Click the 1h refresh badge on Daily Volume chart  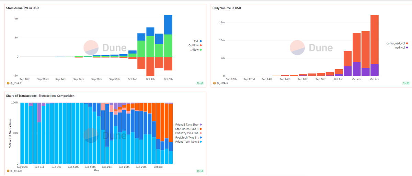click(407, 83)
